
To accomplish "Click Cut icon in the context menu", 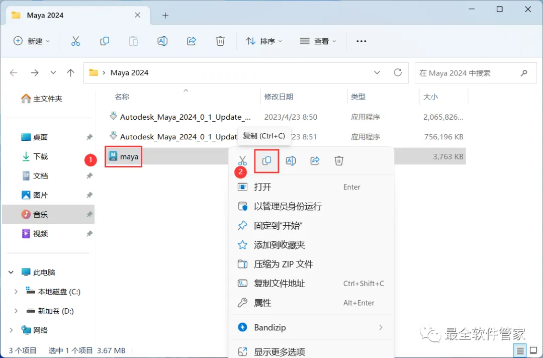I will pos(242,161).
